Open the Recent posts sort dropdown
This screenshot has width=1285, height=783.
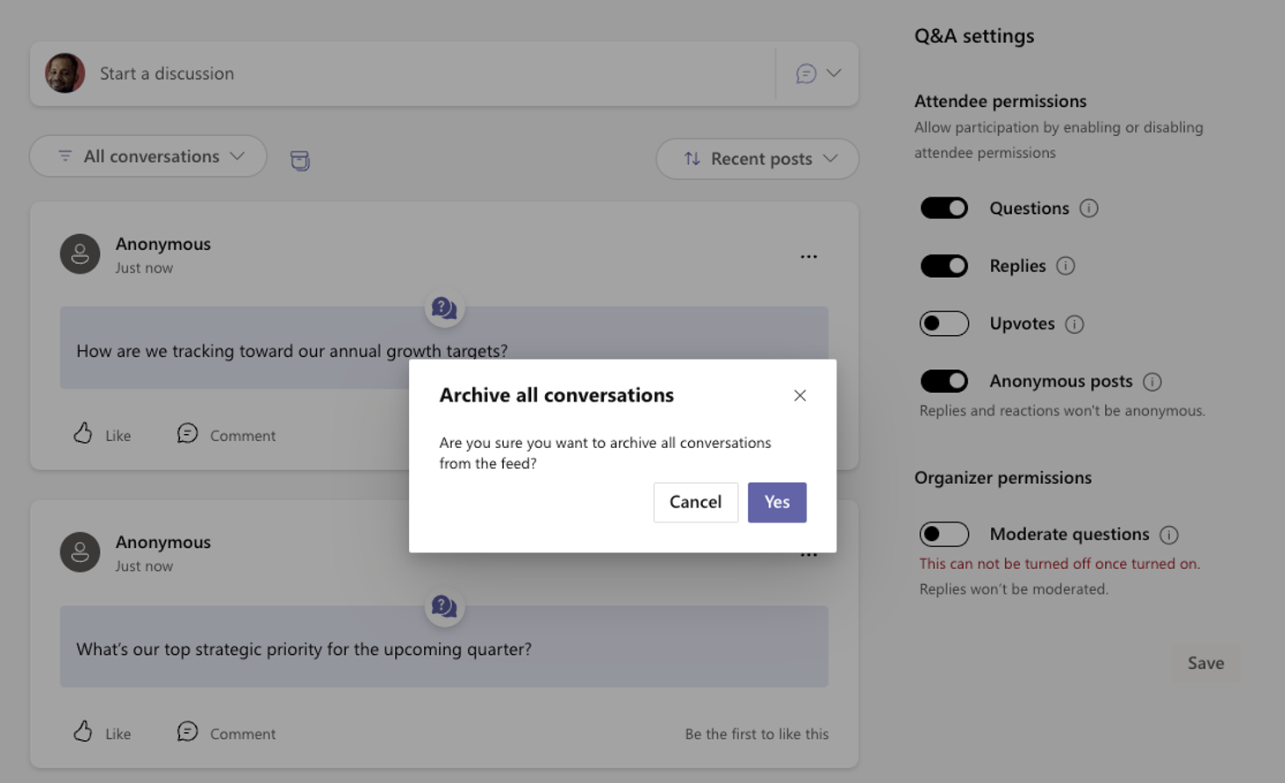[x=757, y=159]
